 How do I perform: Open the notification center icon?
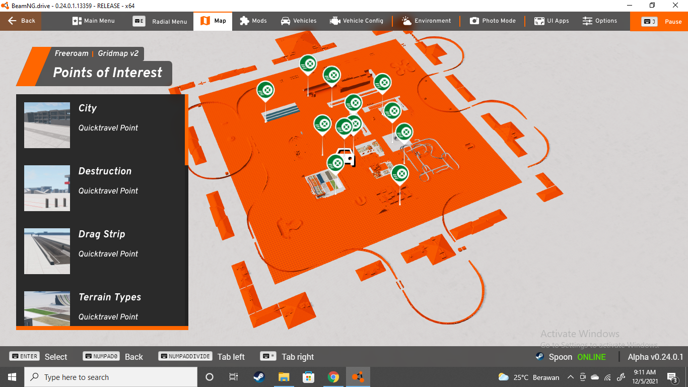point(672,377)
